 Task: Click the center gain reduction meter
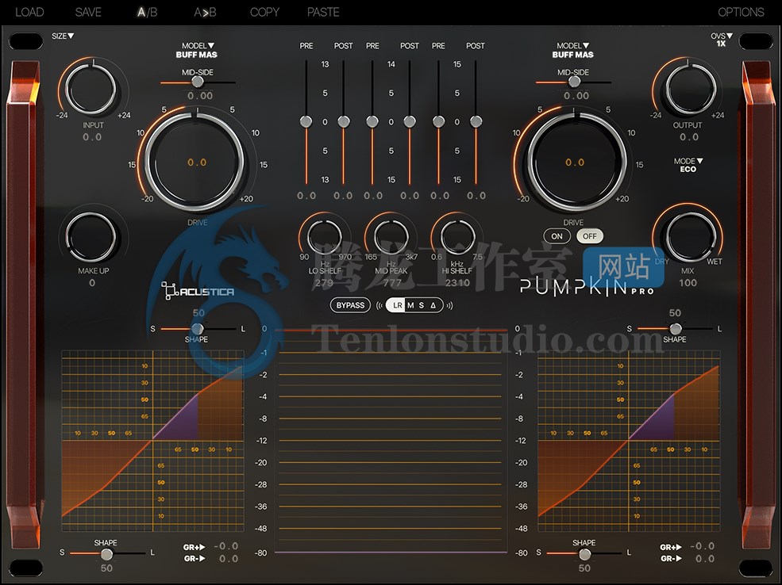[x=391, y=441]
